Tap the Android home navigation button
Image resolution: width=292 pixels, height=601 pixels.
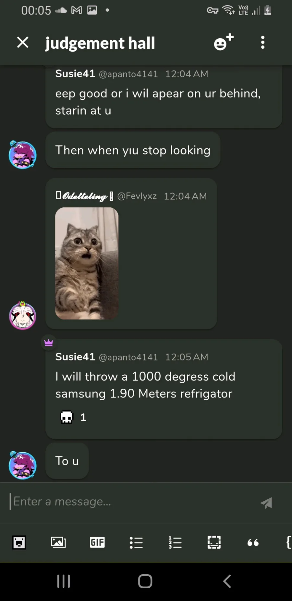tap(145, 581)
